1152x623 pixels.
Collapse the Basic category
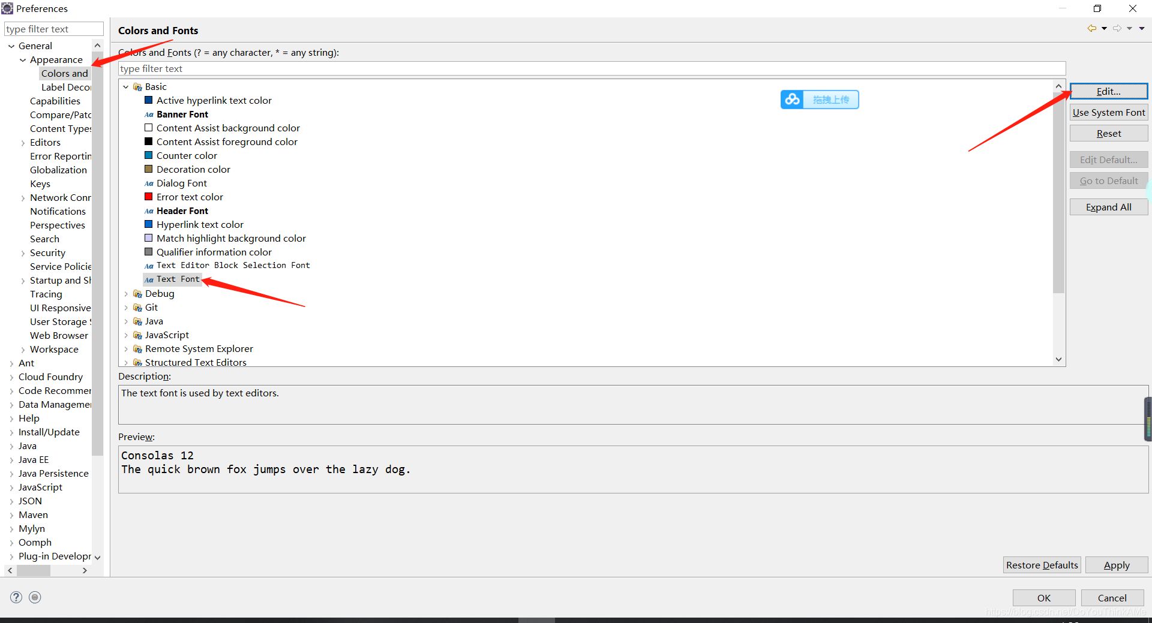(126, 87)
